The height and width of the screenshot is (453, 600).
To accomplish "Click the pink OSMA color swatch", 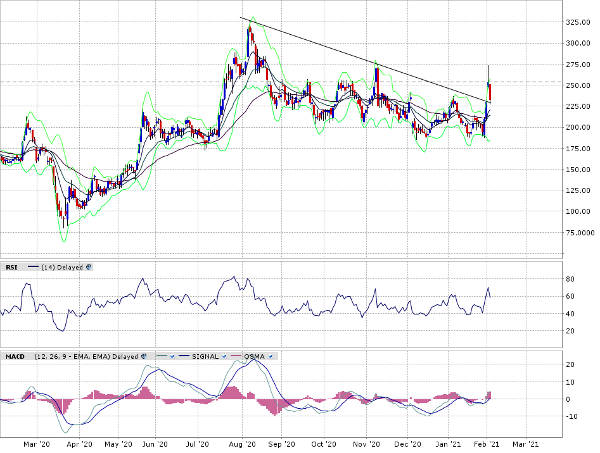I will click(238, 357).
